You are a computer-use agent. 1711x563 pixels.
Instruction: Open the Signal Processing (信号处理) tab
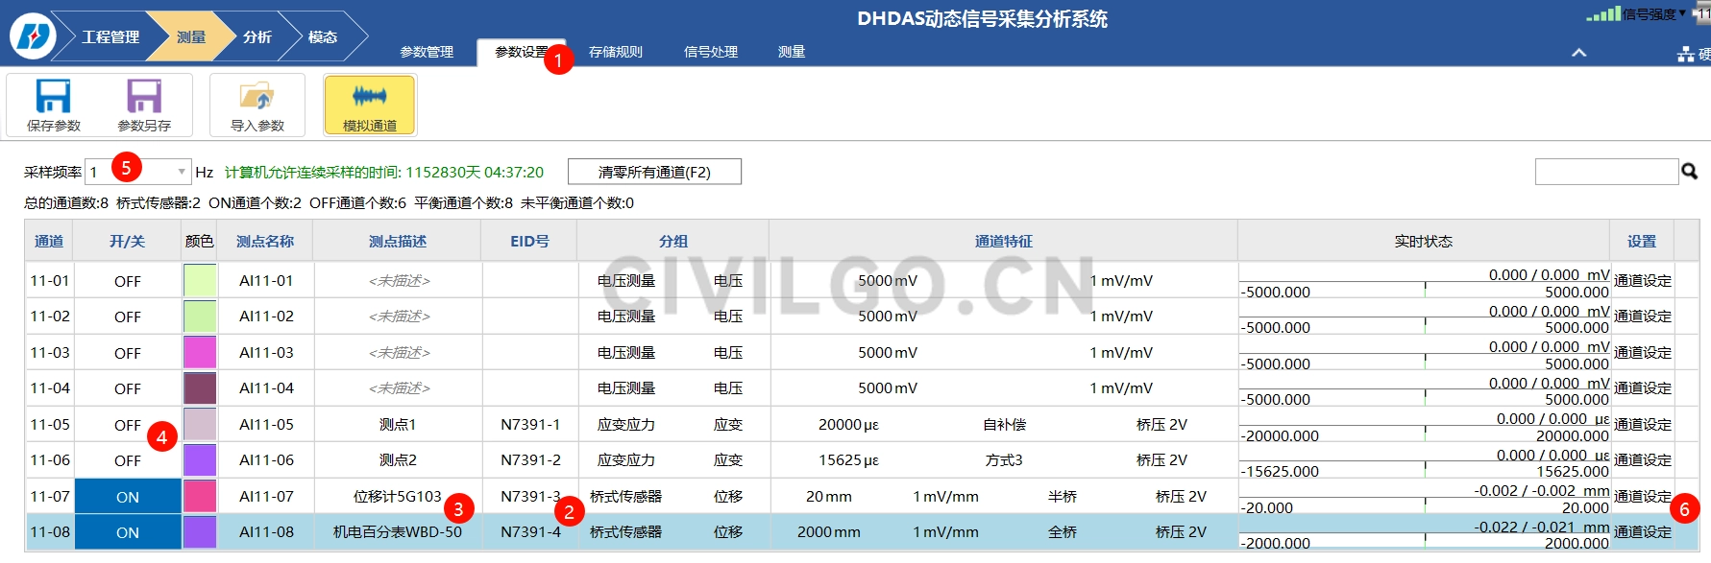710,52
